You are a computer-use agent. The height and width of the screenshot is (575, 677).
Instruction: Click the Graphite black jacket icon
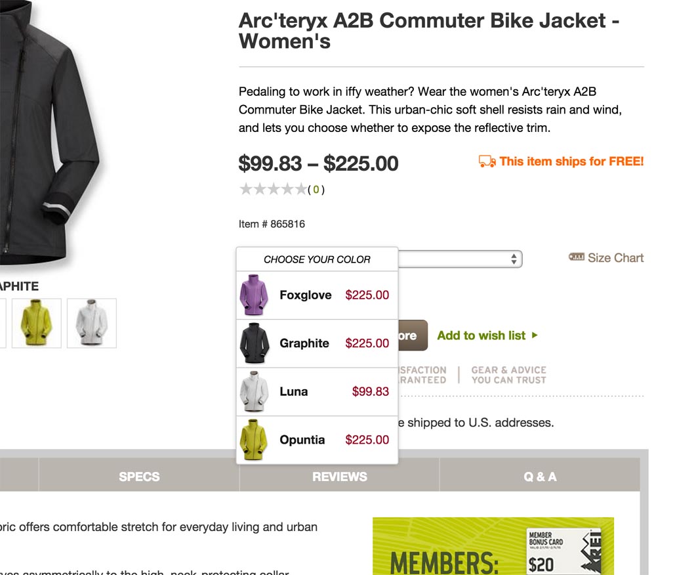(254, 343)
